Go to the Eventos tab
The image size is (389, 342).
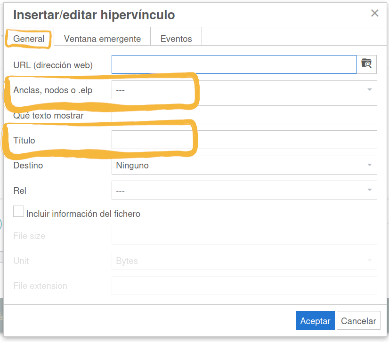pos(176,39)
